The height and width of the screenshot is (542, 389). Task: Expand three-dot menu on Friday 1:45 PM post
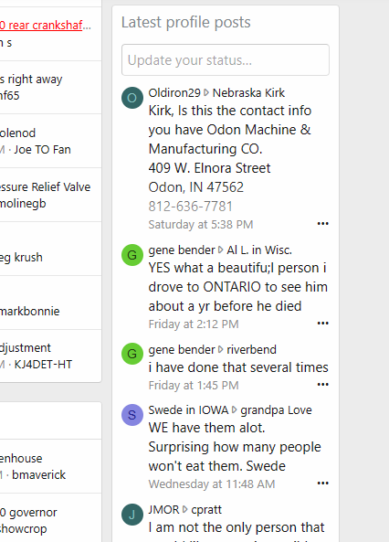(322, 385)
